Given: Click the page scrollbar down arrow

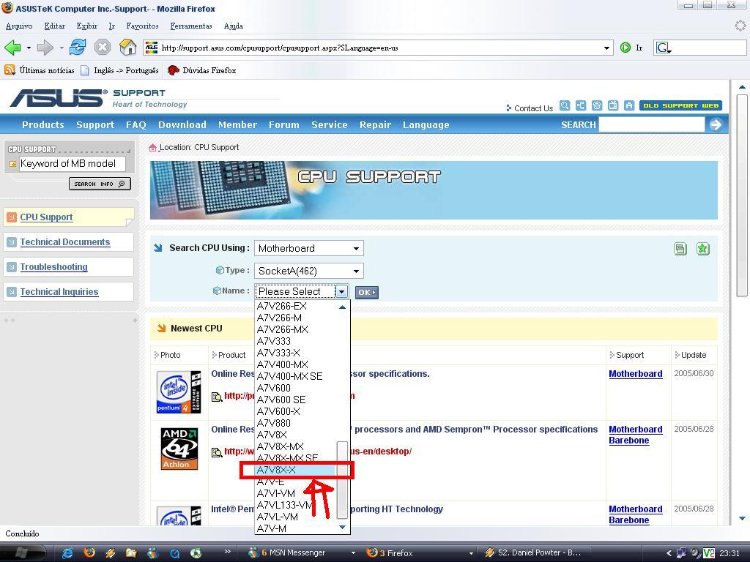Looking at the screenshot, I should (742, 518).
